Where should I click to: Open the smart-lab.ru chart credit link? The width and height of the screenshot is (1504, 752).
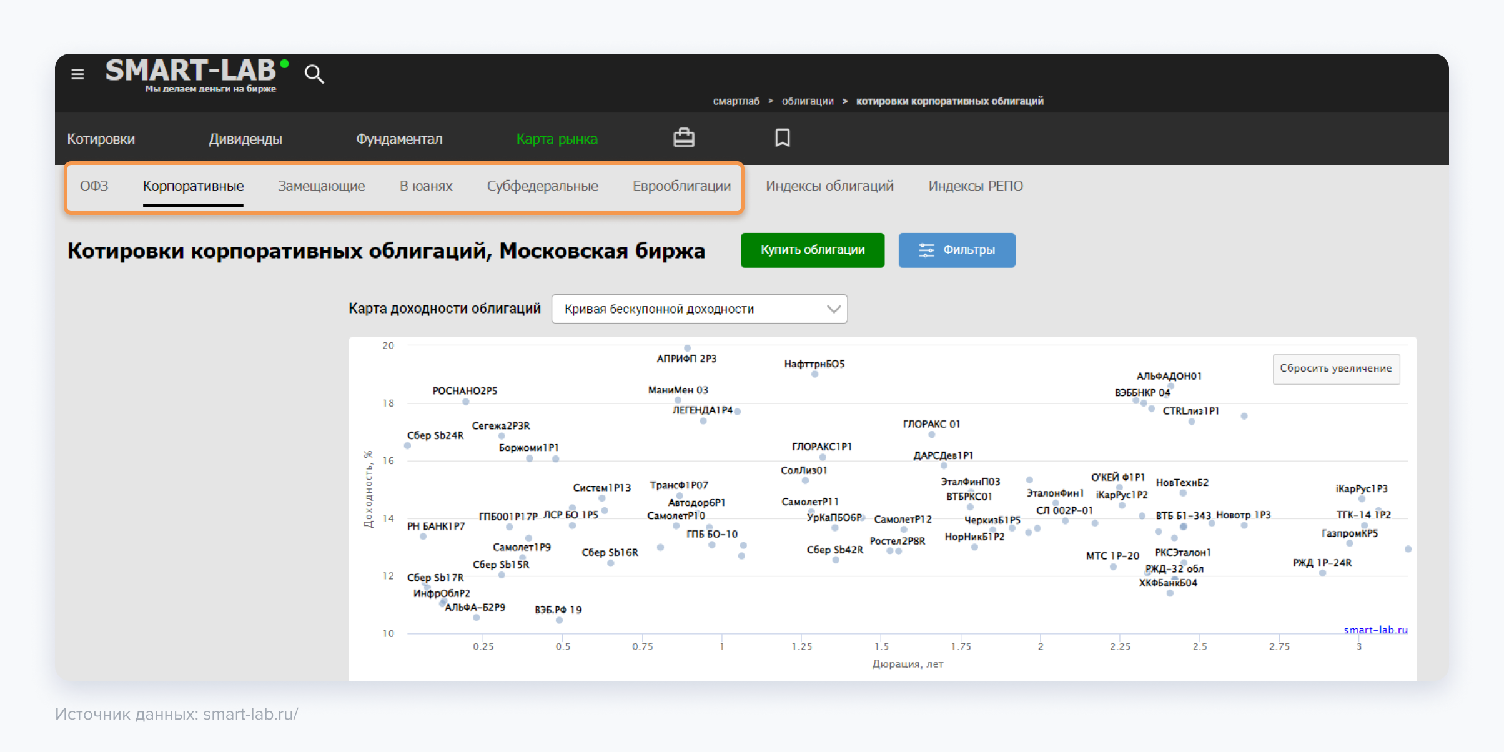[x=1375, y=630]
